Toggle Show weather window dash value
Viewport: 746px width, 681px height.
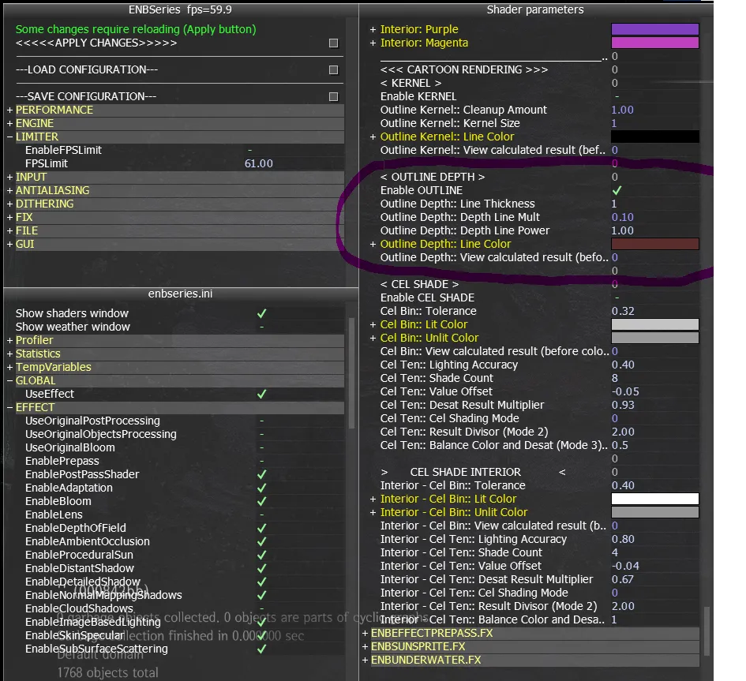coord(261,327)
